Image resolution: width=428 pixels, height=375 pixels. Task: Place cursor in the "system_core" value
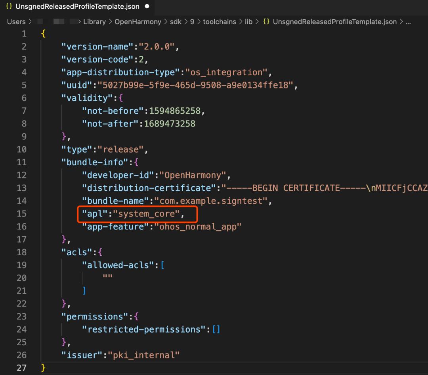pos(147,214)
